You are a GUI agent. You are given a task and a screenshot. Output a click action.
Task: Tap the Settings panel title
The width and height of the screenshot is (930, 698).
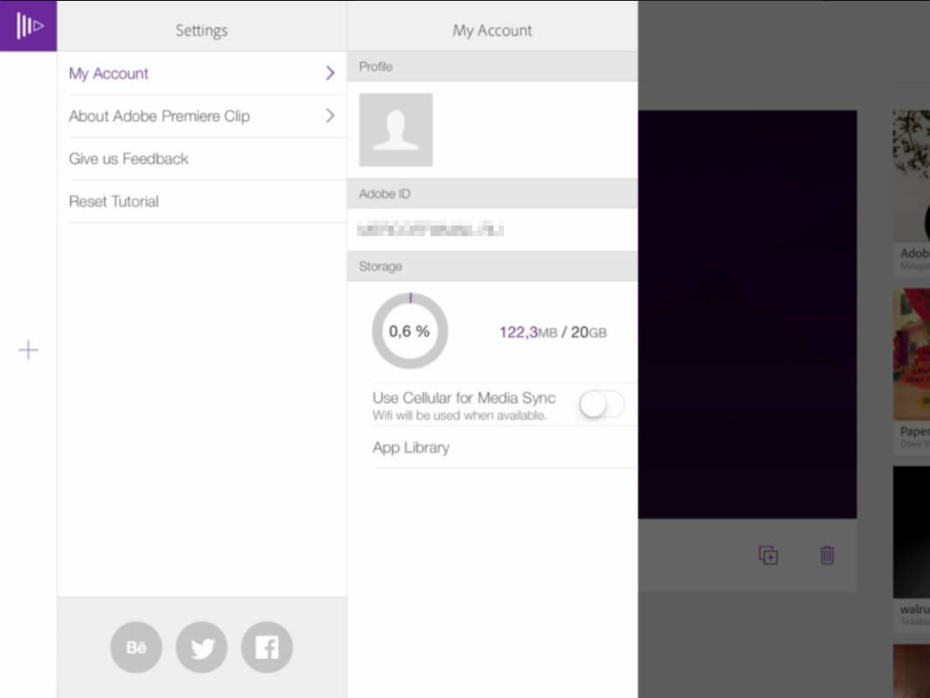(x=201, y=31)
